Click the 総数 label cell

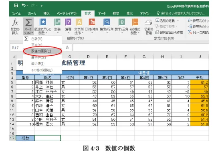[x=25, y=138]
